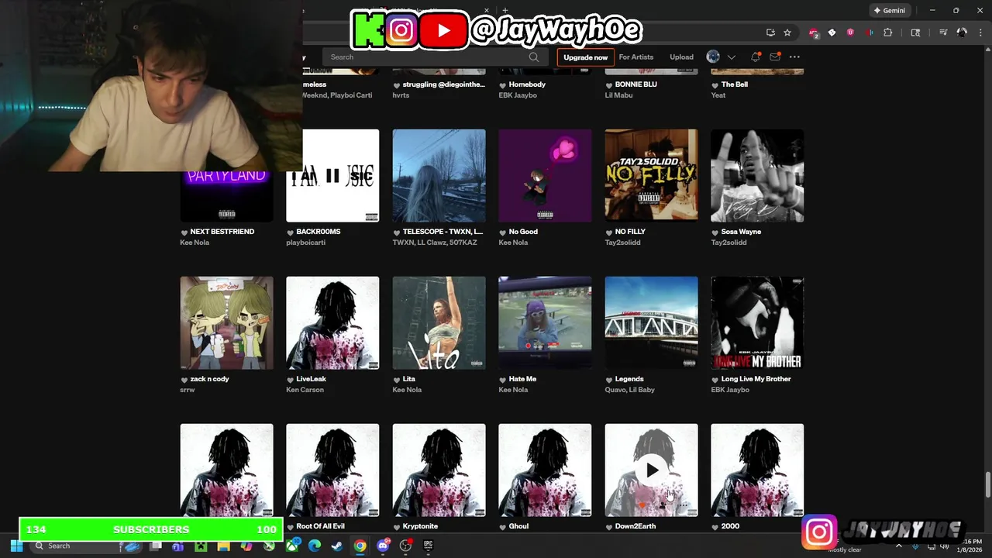Screen dimensions: 992x558
Task: Open Epic Games Launcher from taskbar
Action: coord(428,546)
